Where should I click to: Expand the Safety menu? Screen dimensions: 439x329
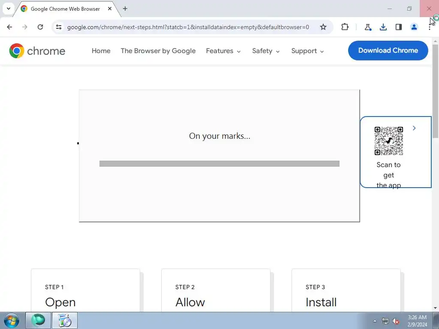(x=266, y=51)
